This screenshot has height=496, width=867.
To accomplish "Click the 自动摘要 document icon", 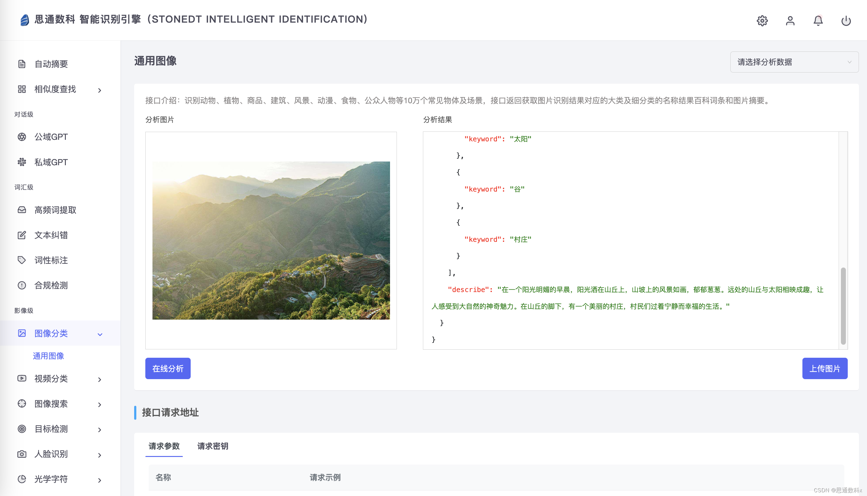I will pyautogui.click(x=22, y=64).
